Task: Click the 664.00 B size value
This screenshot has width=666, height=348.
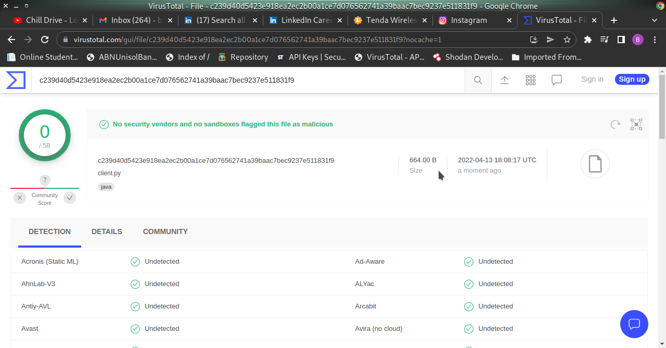Action: [423, 160]
